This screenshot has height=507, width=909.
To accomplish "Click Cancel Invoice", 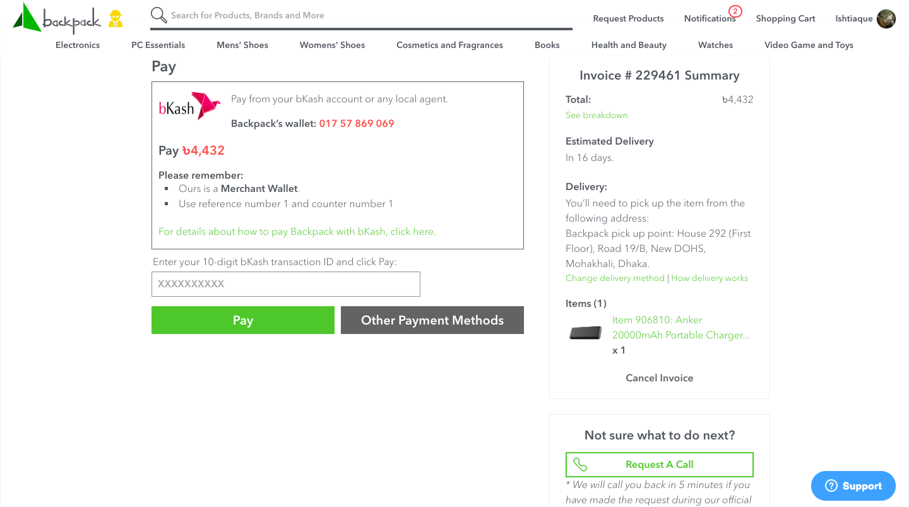I will click(x=660, y=378).
